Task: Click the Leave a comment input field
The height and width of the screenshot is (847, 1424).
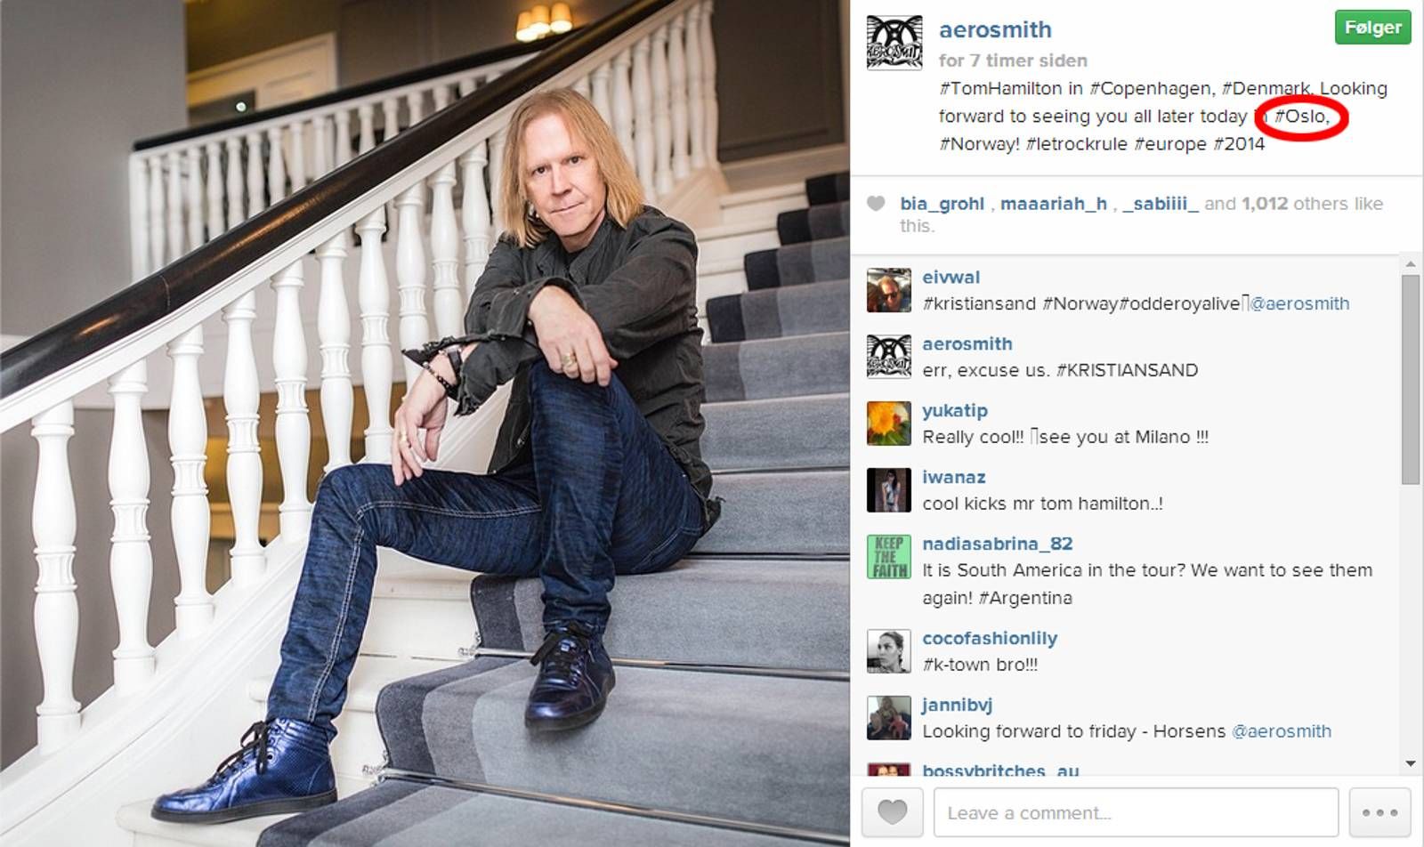Action: (1136, 812)
